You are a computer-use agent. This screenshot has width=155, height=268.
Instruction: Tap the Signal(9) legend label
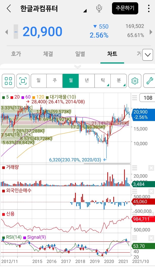click(x=35, y=237)
